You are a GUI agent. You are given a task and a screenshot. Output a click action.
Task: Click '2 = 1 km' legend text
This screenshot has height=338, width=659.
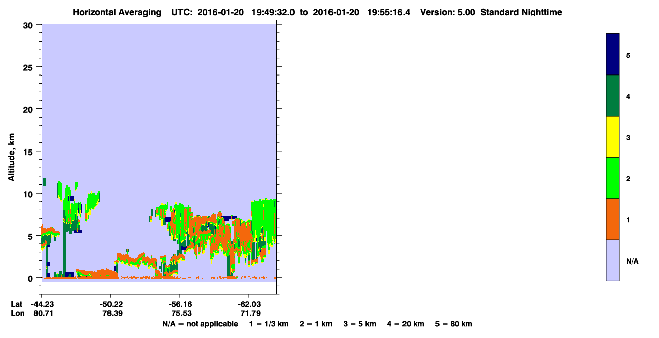(317, 324)
